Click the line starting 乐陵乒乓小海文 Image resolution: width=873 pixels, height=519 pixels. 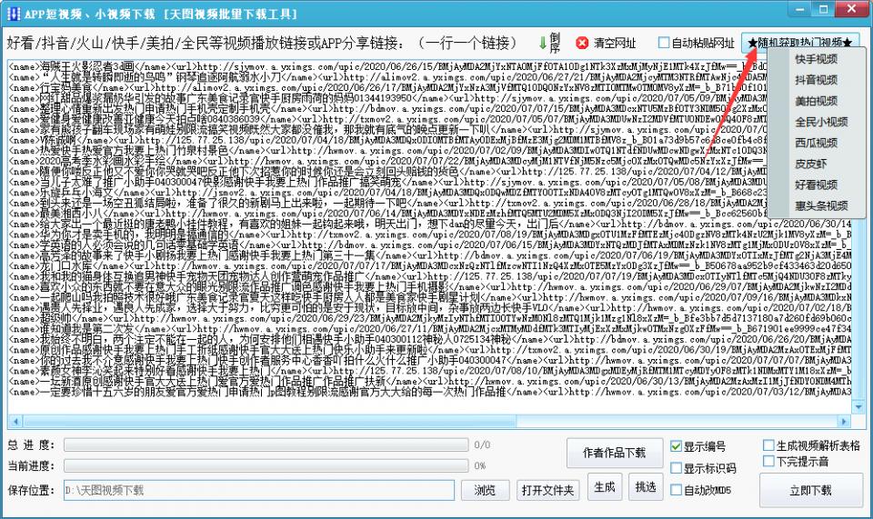pyautogui.click(x=387, y=193)
